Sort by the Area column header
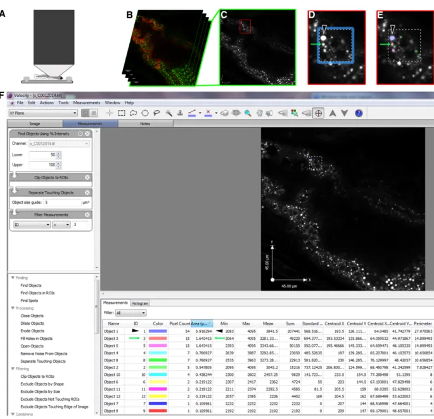The width and height of the screenshot is (434, 419). pyautogui.click(x=201, y=323)
